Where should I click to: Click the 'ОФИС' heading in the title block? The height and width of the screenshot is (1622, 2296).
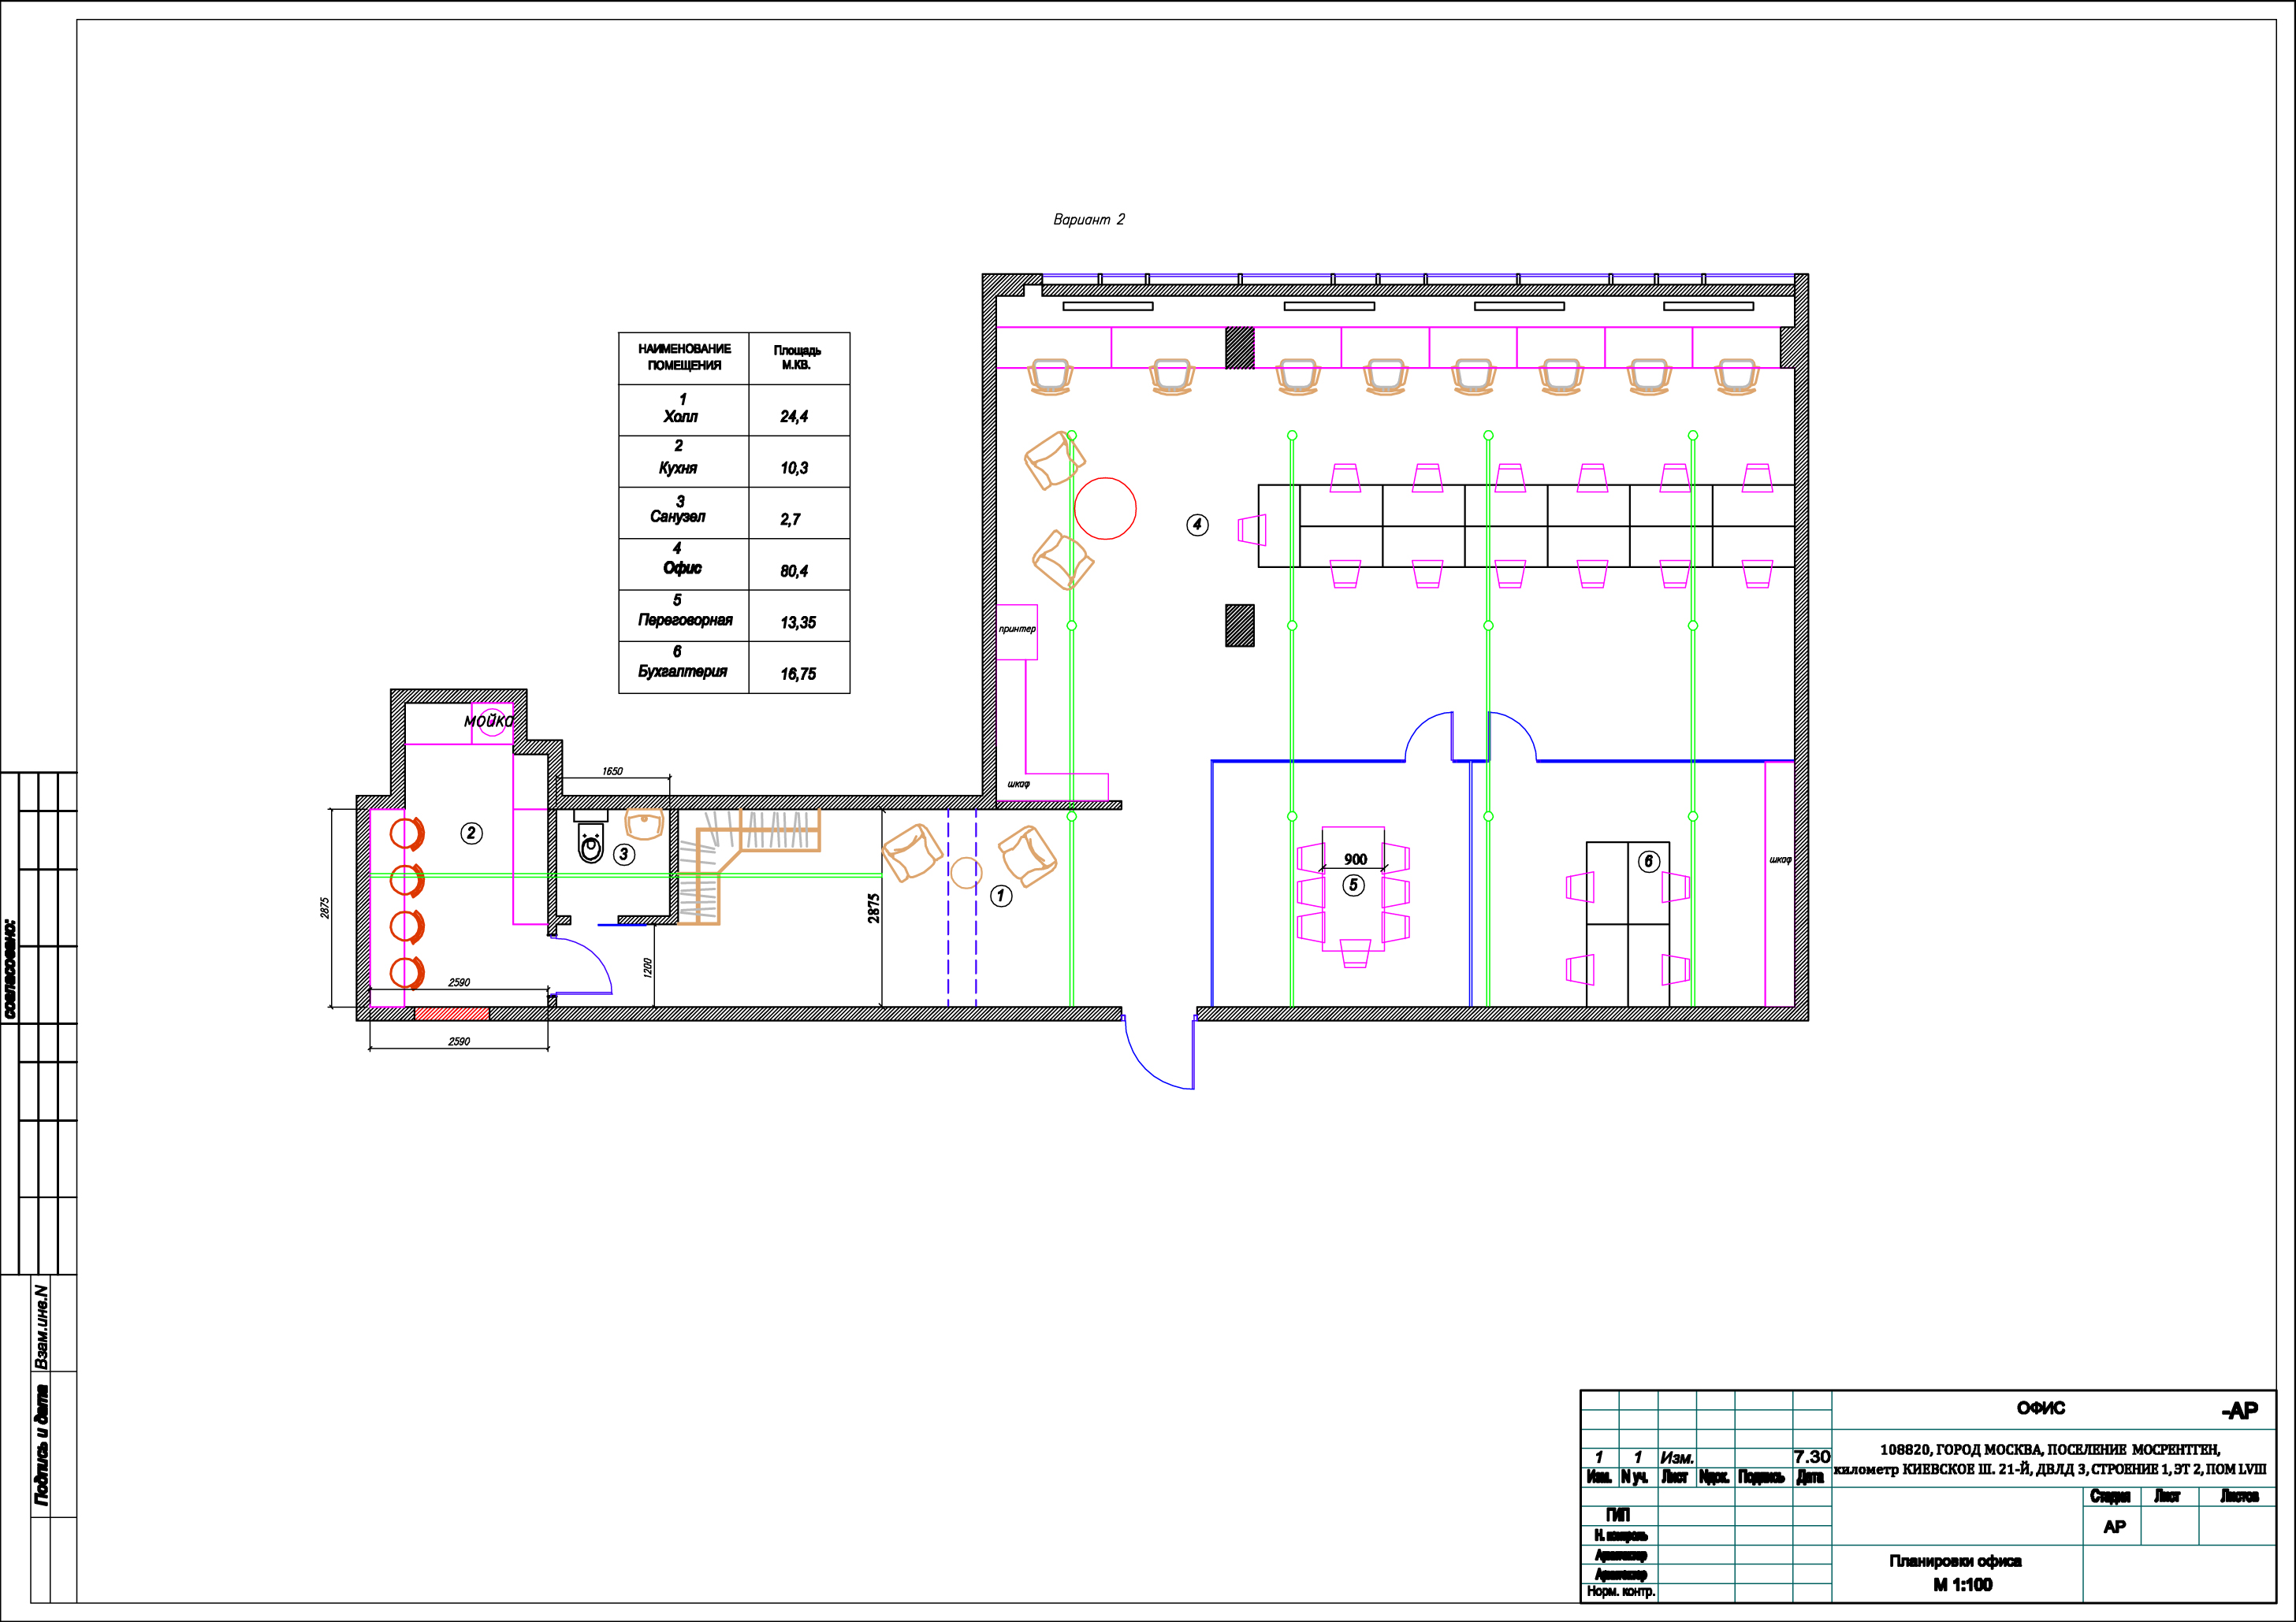[x=2041, y=1409]
